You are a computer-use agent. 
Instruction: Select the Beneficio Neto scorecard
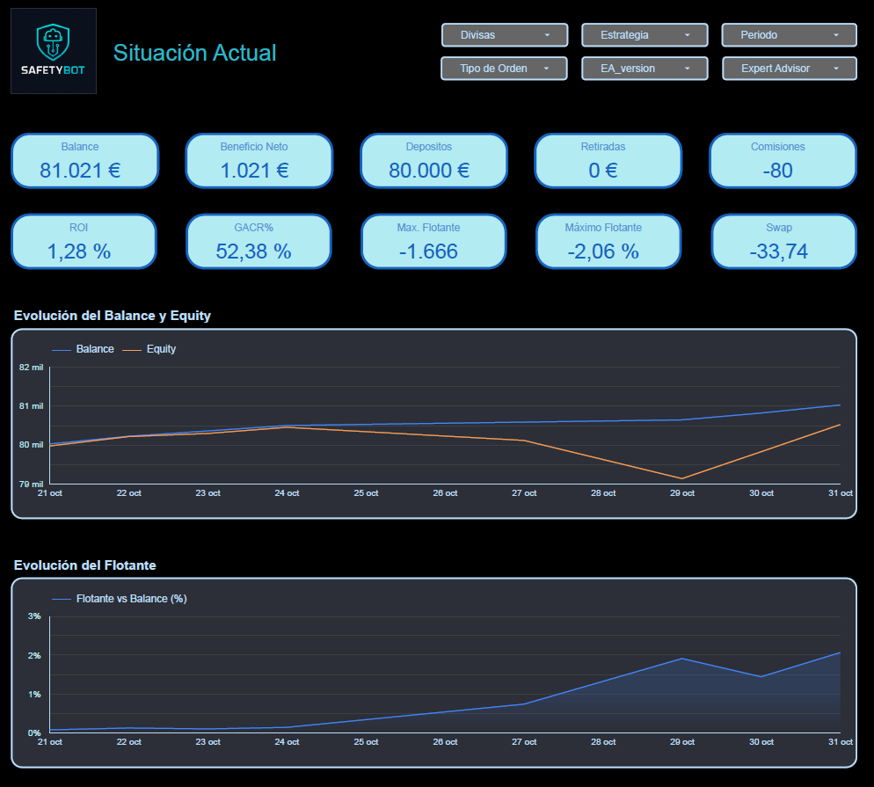[x=259, y=161]
